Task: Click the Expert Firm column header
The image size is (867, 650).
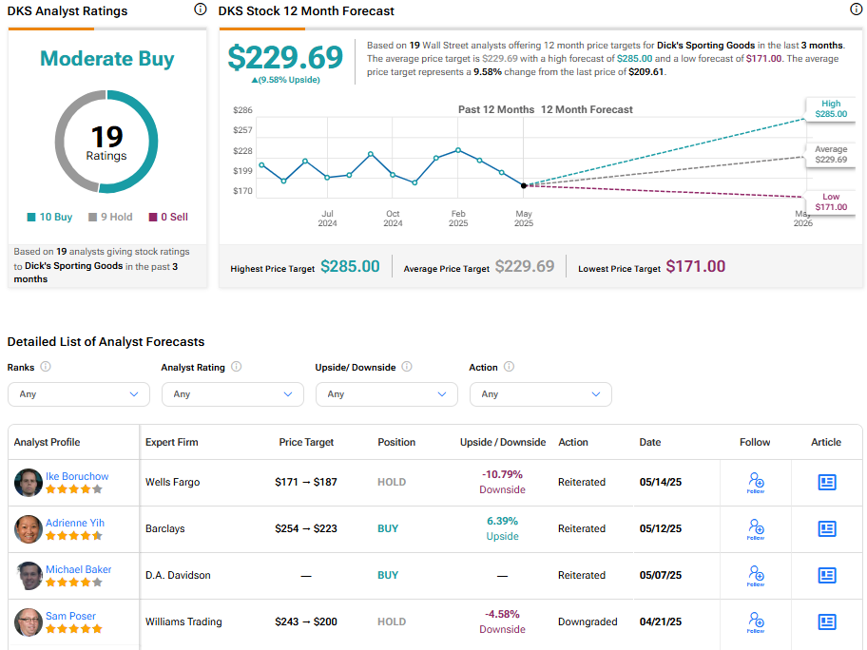Action: click(171, 442)
